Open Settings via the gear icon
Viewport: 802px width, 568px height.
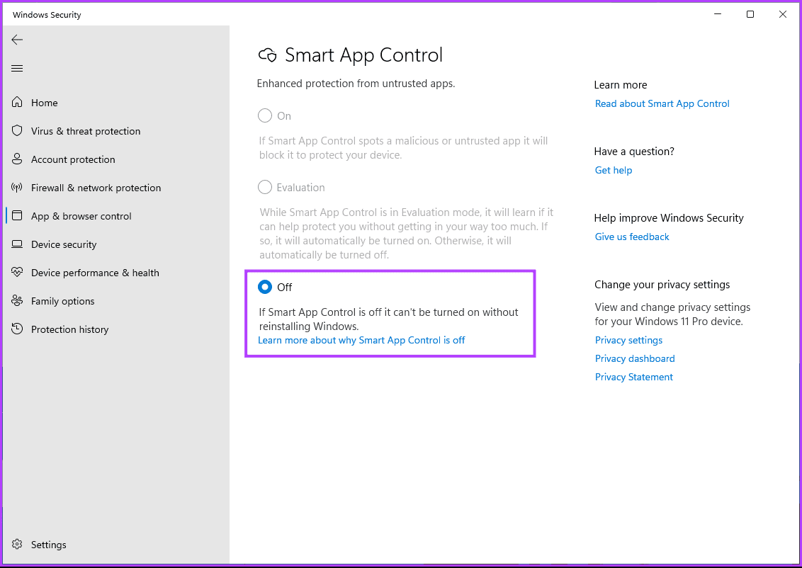[x=18, y=545]
